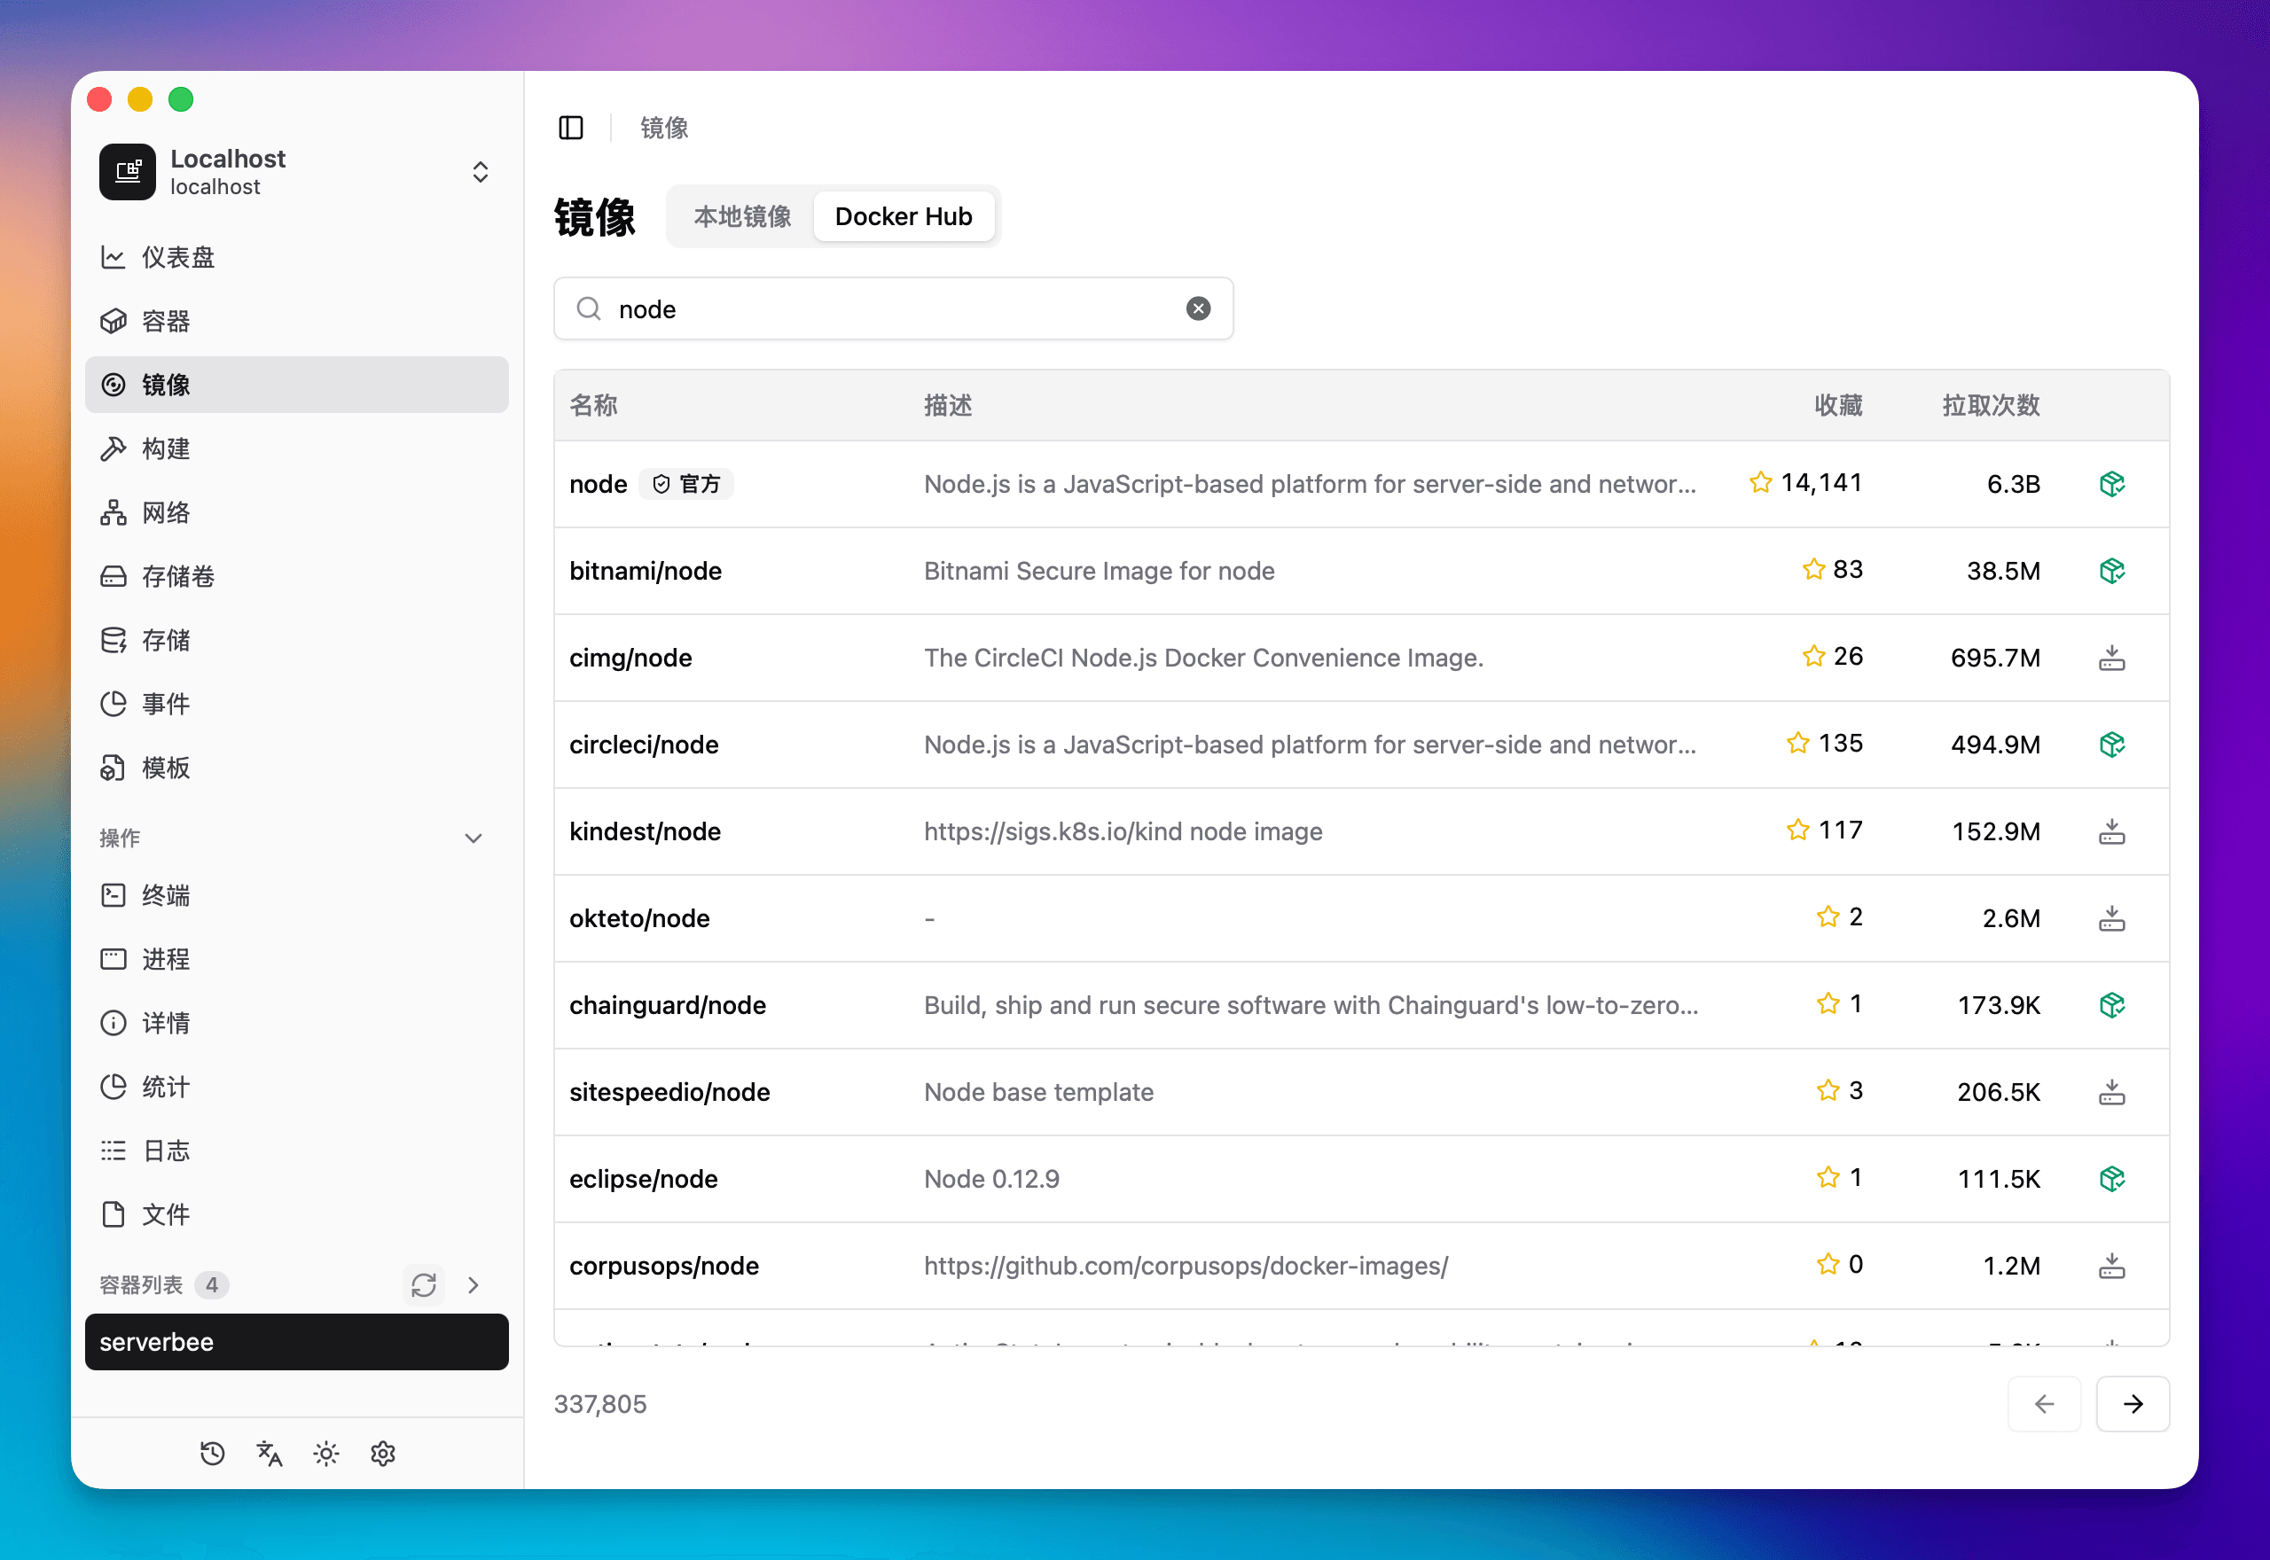This screenshot has width=2270, height=1560.
Task: Expand the 容器列表 with the arrow
Action: pyautogui.click(x=474, y=1284)
